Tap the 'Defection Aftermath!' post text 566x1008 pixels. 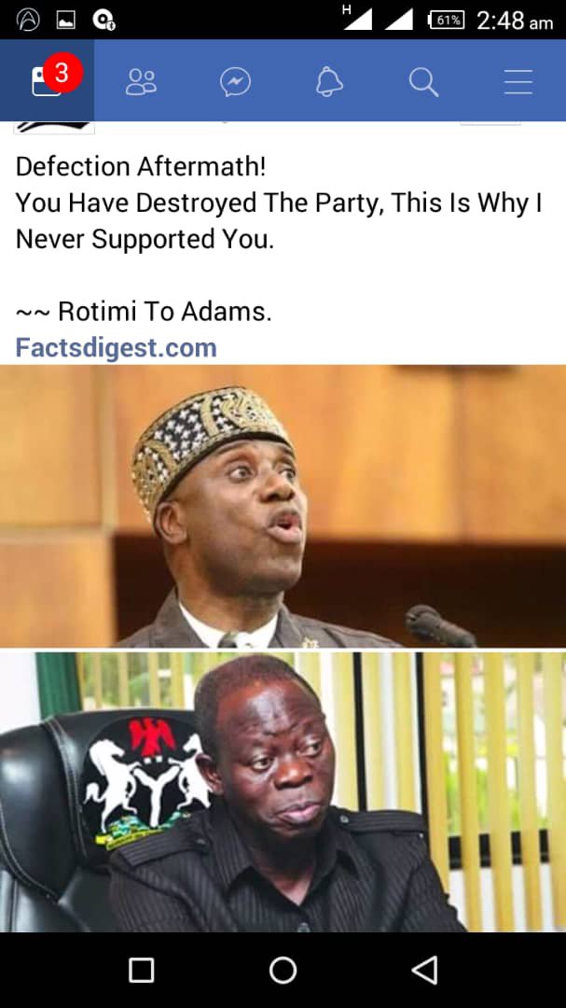(x=140, y=167)
